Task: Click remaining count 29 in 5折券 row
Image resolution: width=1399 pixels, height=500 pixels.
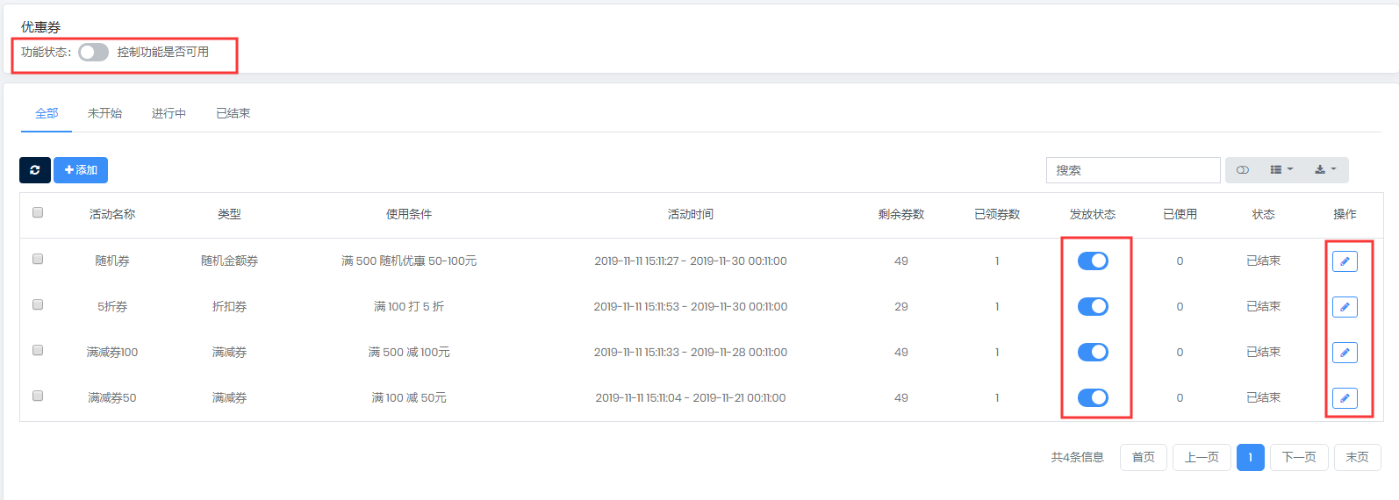Action: [901, 307]
